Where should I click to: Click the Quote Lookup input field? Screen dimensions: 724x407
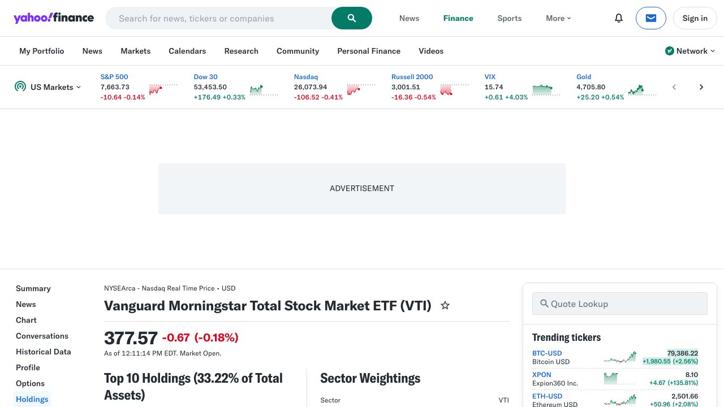tap(620, 304)
